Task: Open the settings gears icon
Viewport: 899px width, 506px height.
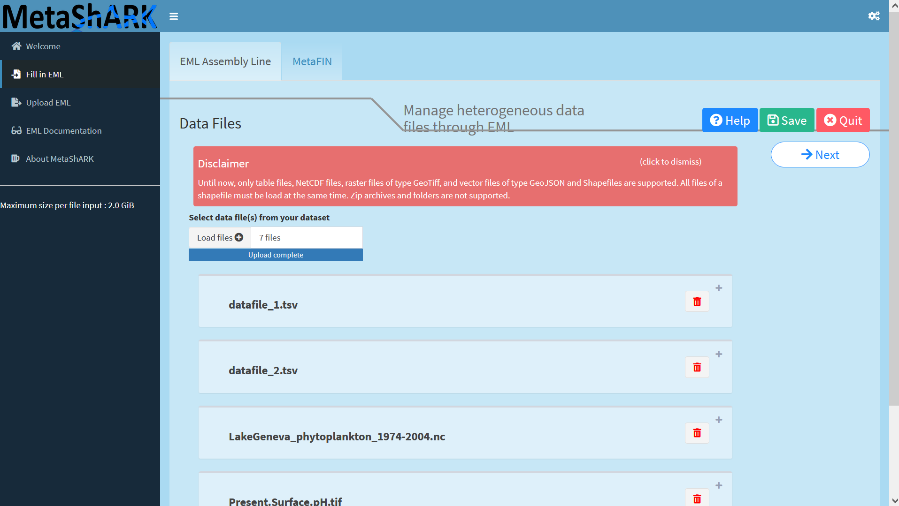Action: click(x=874, y=16)
